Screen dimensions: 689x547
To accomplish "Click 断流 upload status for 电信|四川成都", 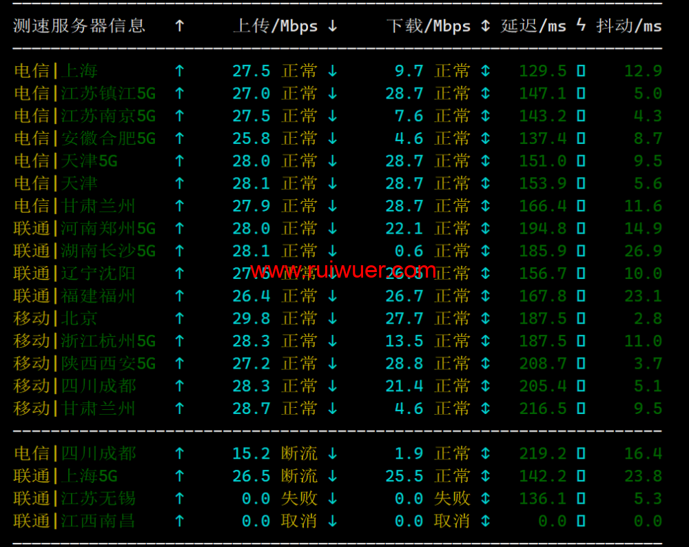I will pos(299,453).
